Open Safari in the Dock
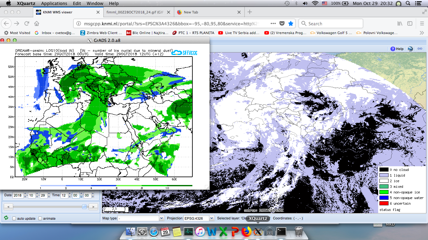 pos(154,232)
